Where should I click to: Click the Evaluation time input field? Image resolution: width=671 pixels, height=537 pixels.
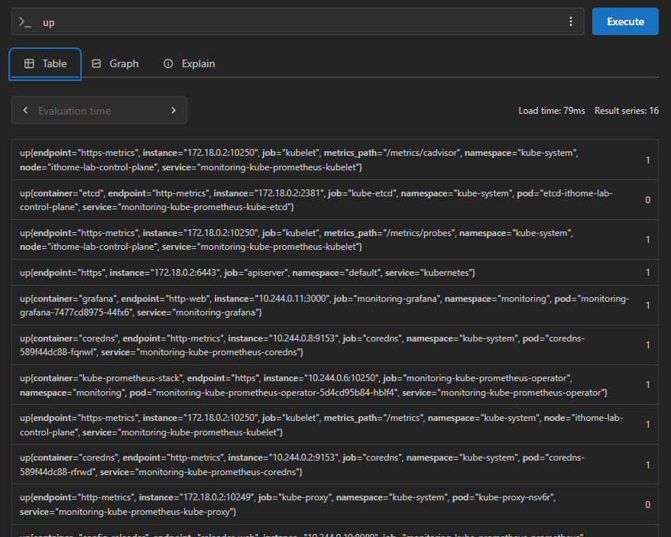[99, 111]
